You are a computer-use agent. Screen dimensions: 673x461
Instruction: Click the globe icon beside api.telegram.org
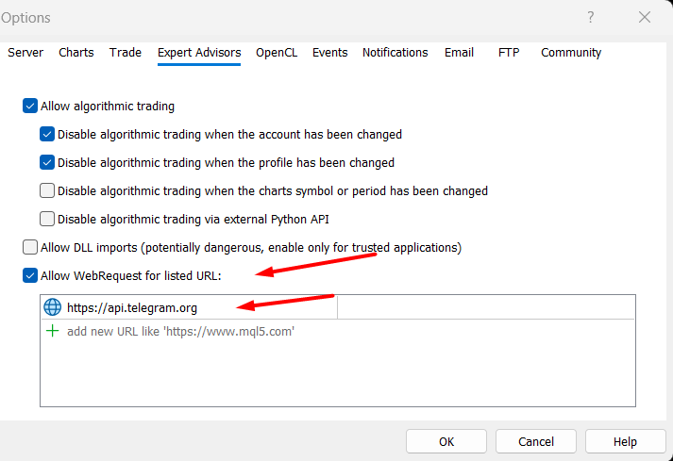pyautogui.click(x=53, y=307)
